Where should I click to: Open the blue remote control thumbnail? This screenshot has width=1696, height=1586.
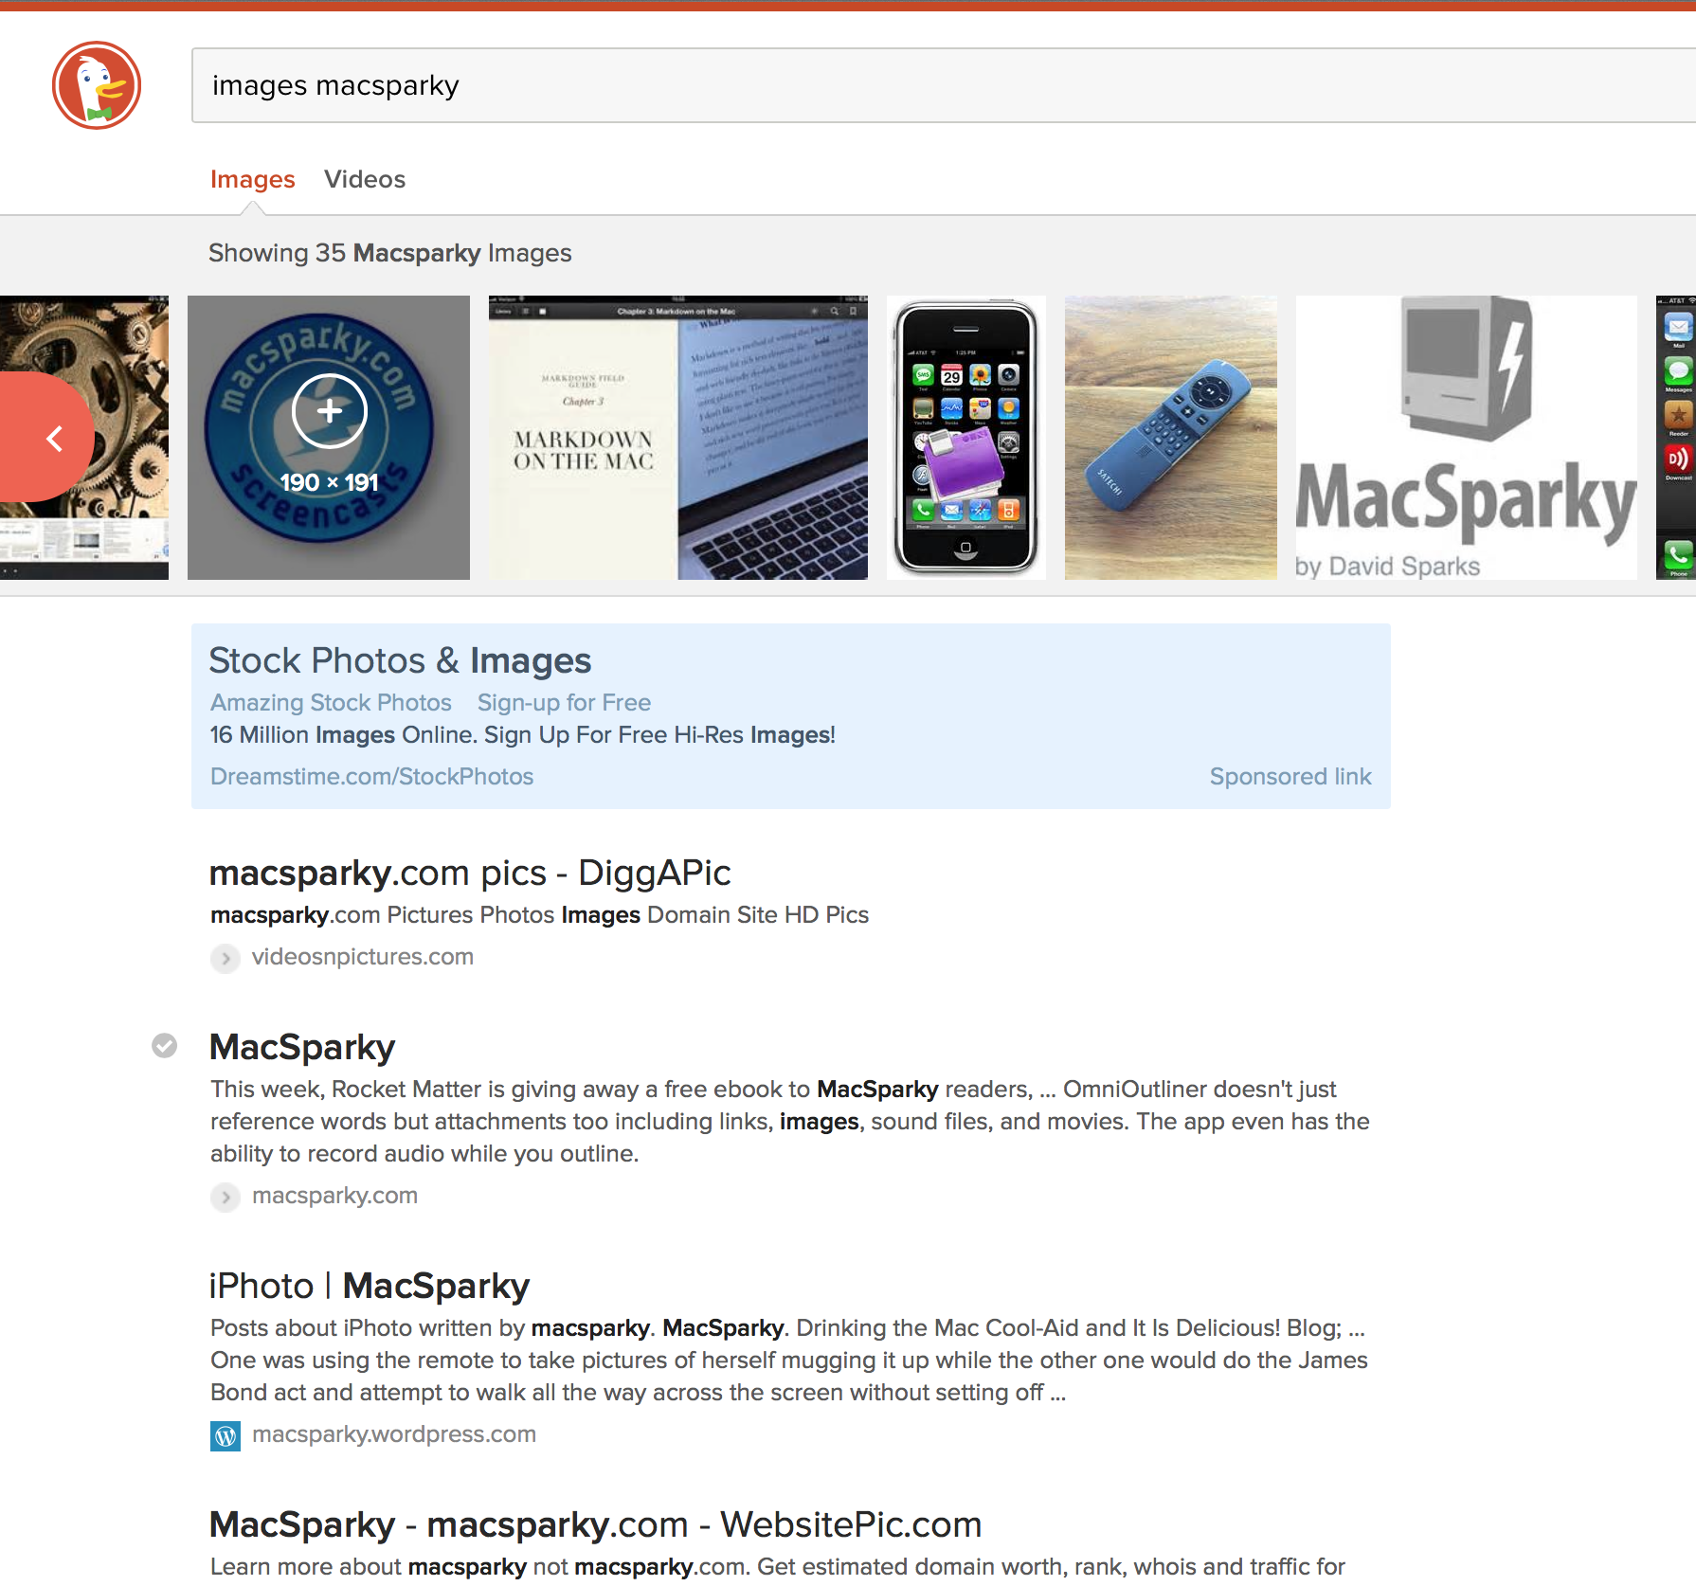1171,438
